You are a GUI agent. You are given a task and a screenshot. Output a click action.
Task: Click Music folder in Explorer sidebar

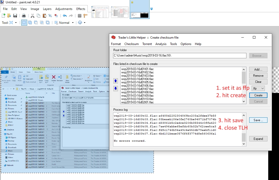[10, 151]
